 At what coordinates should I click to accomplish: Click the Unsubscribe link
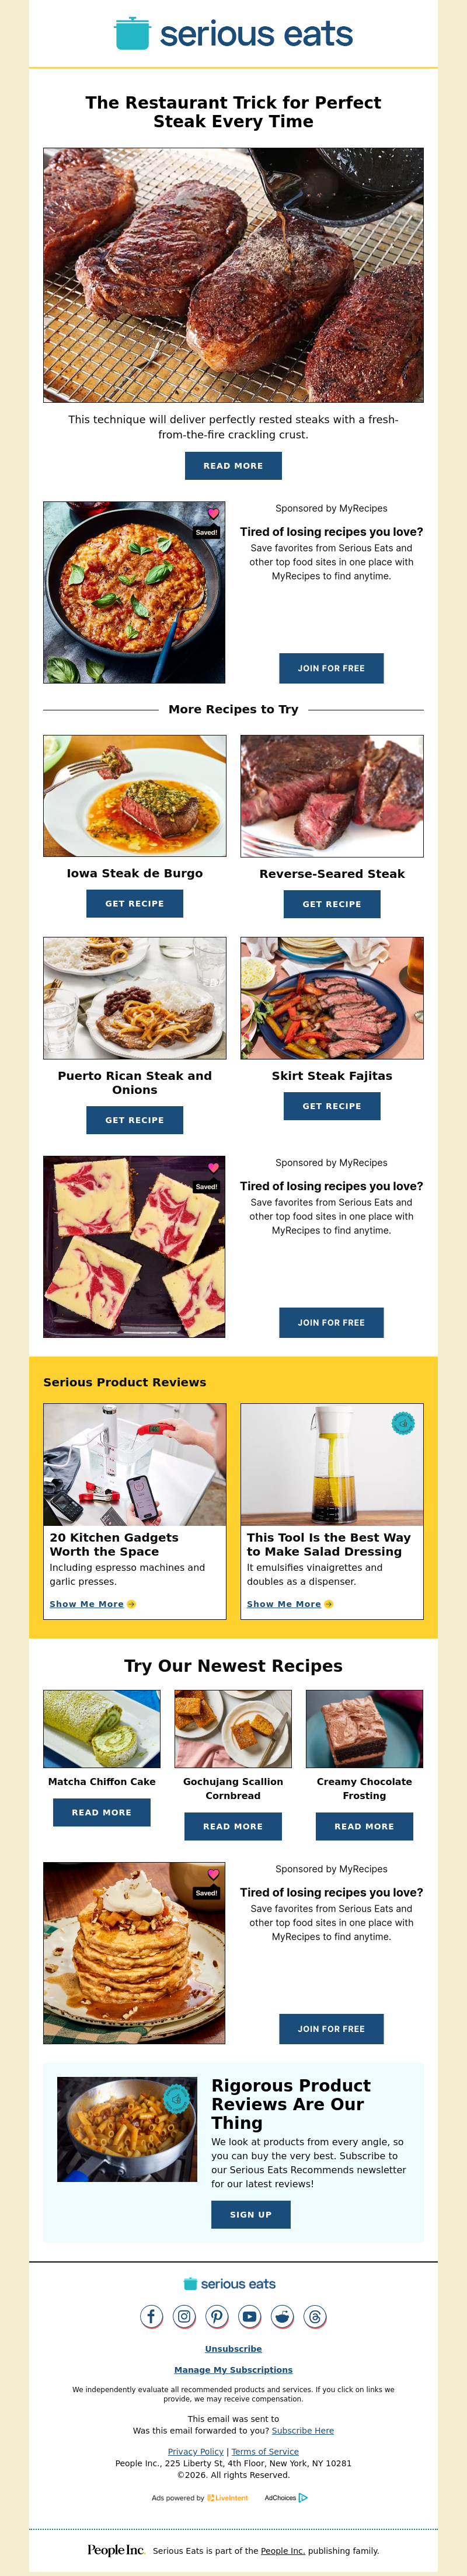(x=233, y=2349)
